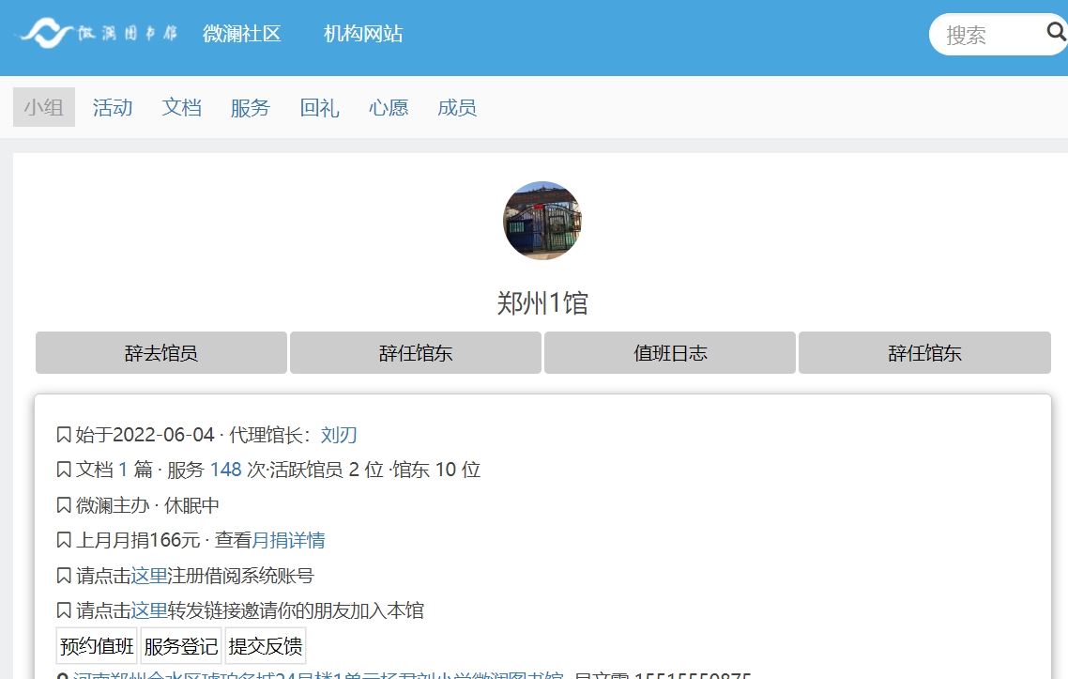Click the location pin icon by the address

[63, 674]
